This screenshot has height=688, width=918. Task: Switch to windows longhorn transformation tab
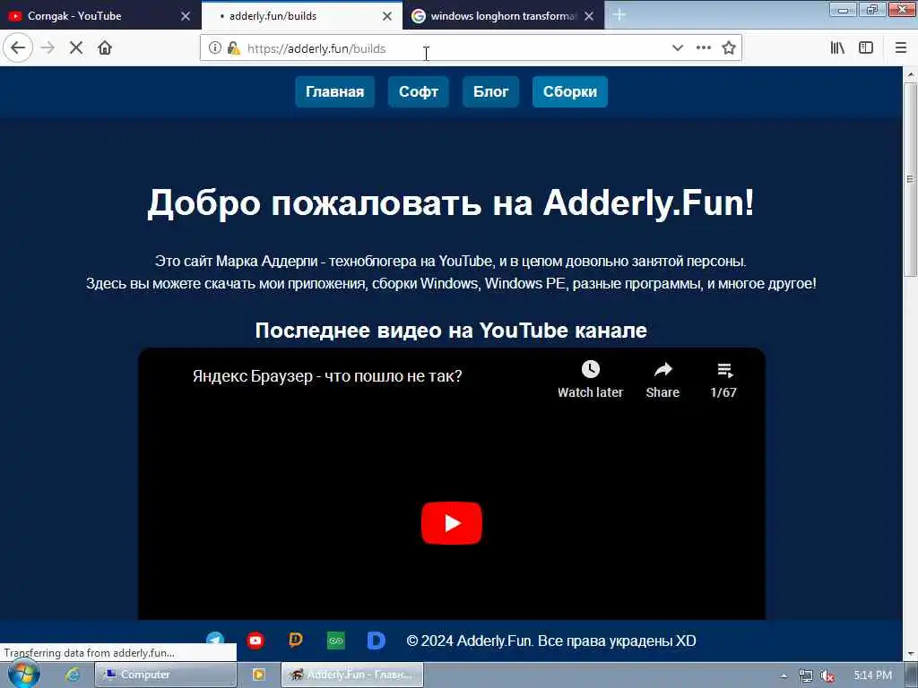[x=503, y=16]
